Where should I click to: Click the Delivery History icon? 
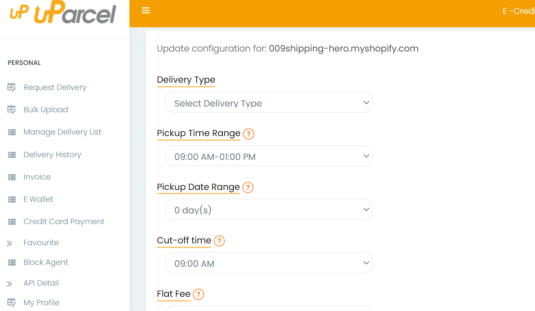click(12, 154)
